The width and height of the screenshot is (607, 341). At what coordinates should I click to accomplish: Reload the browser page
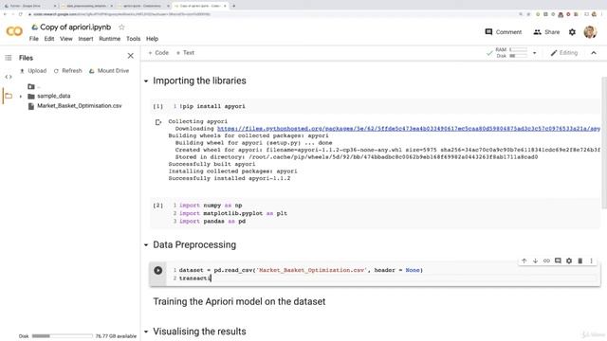[21, 14]
